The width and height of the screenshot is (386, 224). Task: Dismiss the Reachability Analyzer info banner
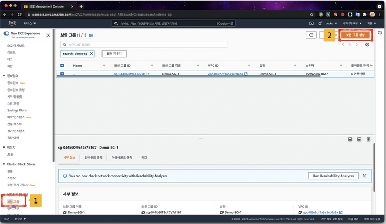click(x=364, y=176)
